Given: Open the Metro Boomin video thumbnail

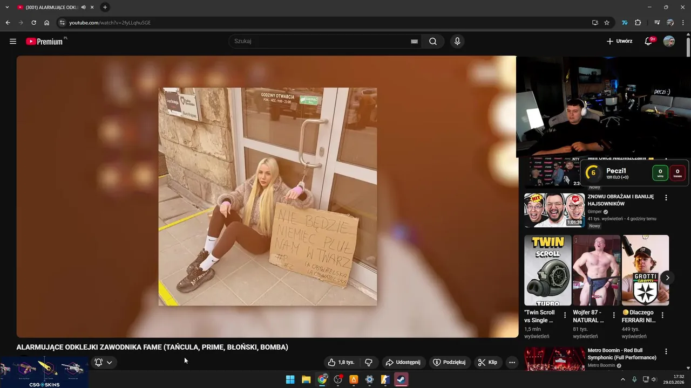Looking at the screenshot, I should 554,358.
